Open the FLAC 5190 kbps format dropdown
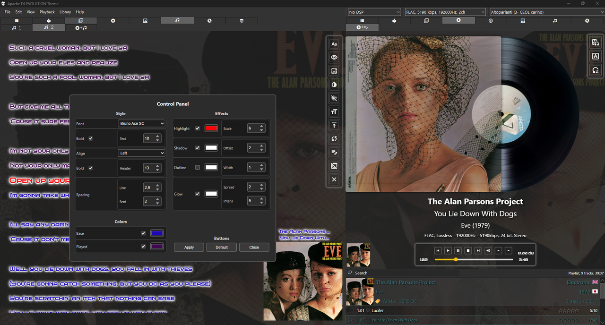Viewport: 605px width, 325px height. click(445, 12)
